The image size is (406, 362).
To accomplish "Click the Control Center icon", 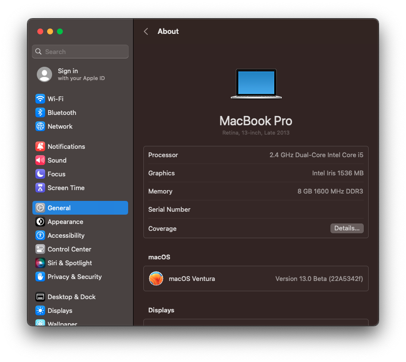I will (x=40, y=249).
